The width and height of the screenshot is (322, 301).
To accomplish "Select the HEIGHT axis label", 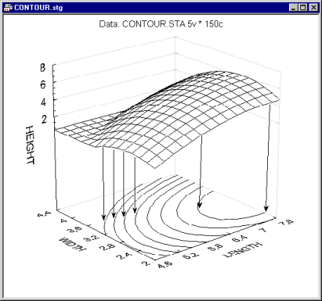I will click(30, 145).
